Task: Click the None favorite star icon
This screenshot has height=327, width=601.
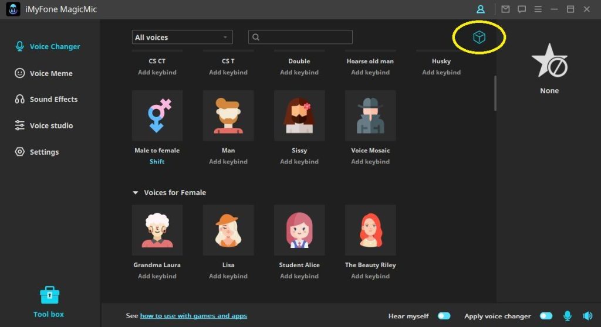Action: 549,60
